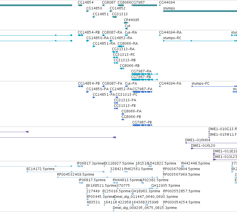Click the CG14850 gene label
The height and width of the screenshot is (212, 237).
pos(94,8)
